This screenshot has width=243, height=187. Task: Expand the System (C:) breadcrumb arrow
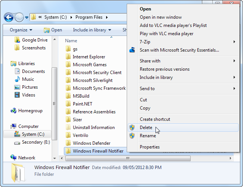click(71, 17)
